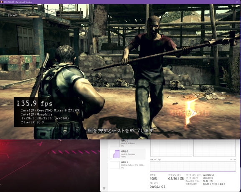Click shared GPU memory 0.8/36.1 GB value

(176, 179)
